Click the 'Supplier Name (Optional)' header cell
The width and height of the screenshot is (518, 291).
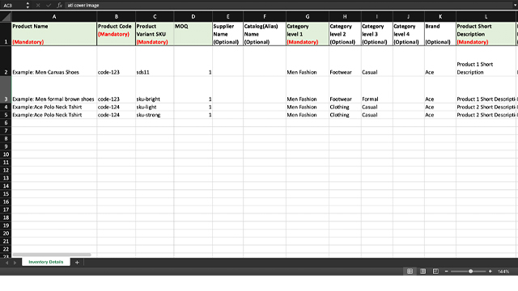click(228, 34)
